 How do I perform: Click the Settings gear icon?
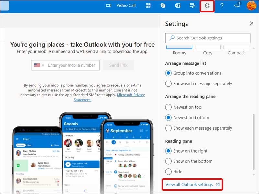[x=207, y=5]
